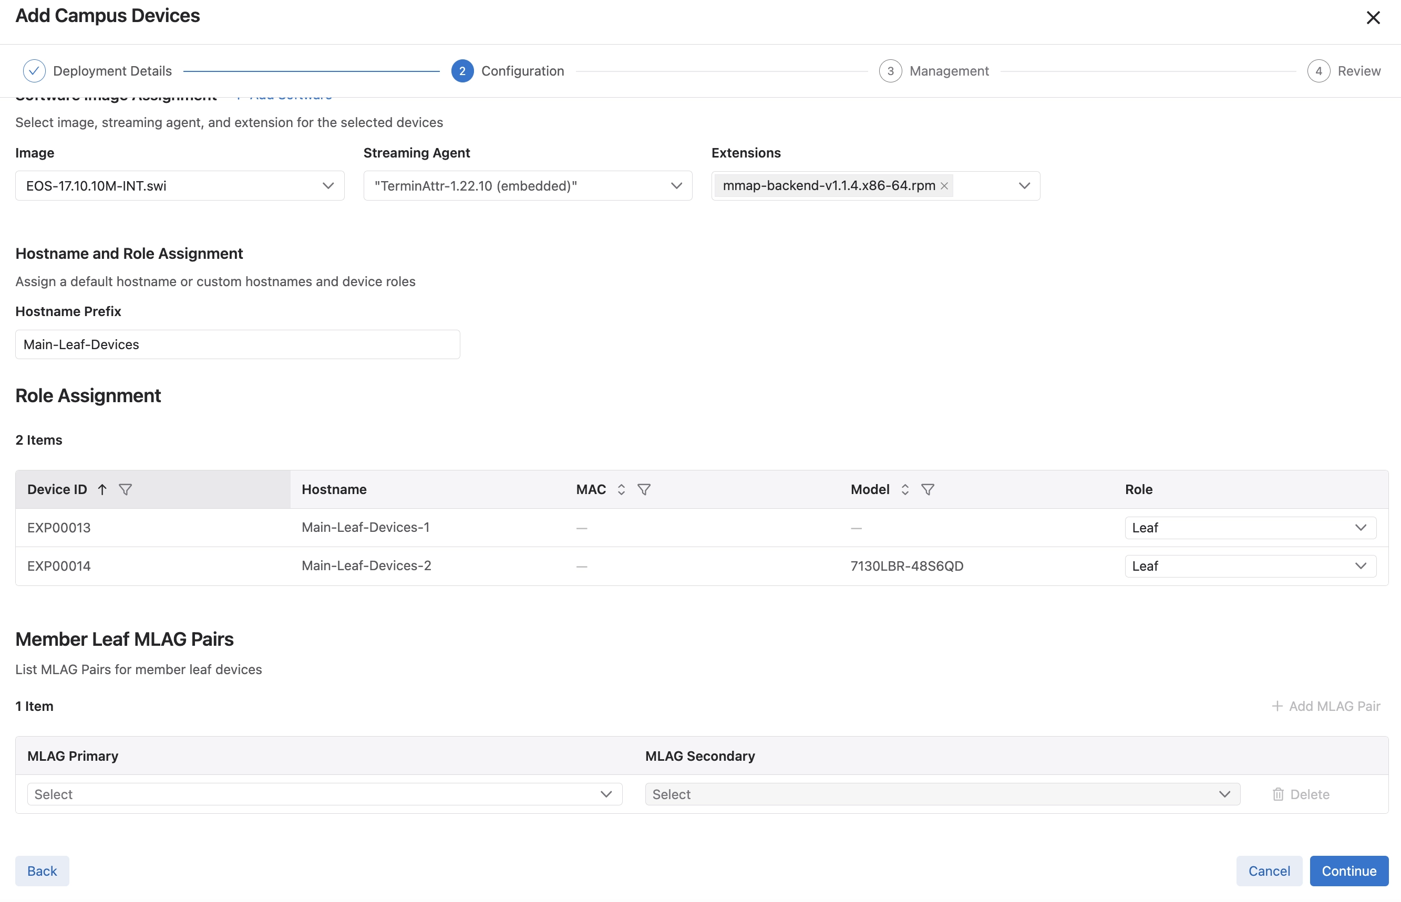This screenshot has height=902, width=1401.
Task: Delete the MLAG pair row
Action: click(x=1301, y=794)
